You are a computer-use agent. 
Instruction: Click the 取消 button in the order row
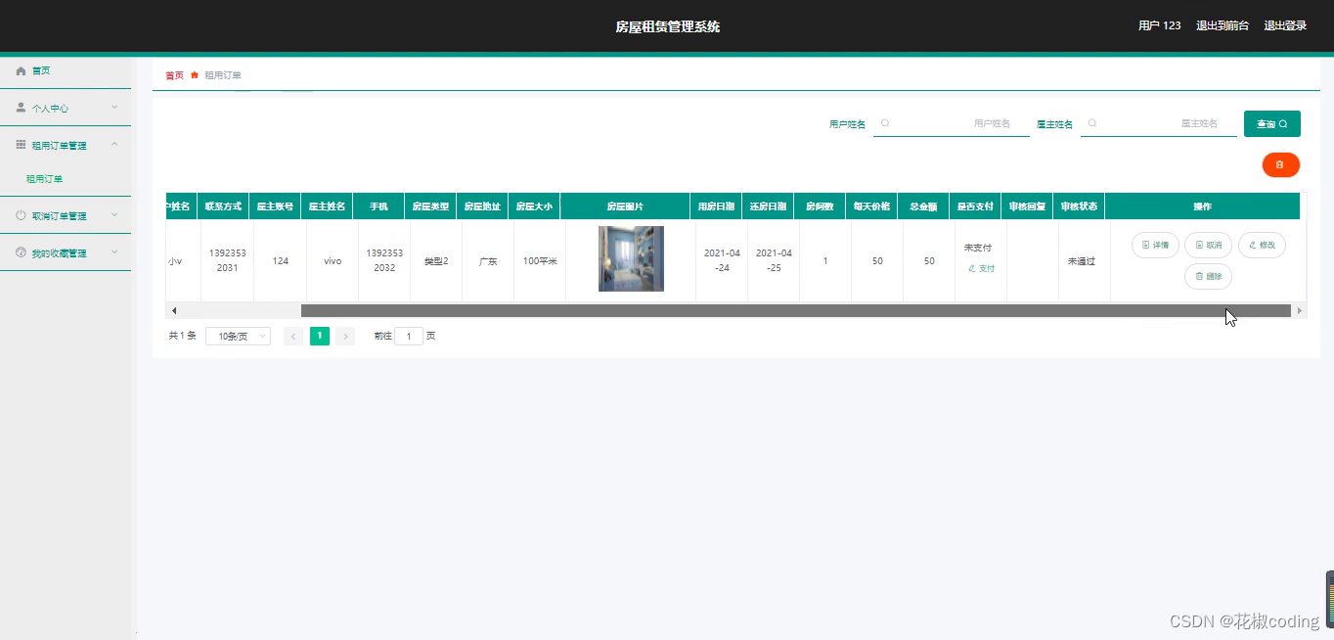pyautogui.click(x=1208, y=245)
